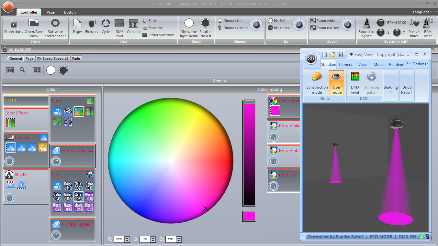Set Dimmer closed
Image resolution: width=438 pixels, height=246 pixels.
click(233, 28)
